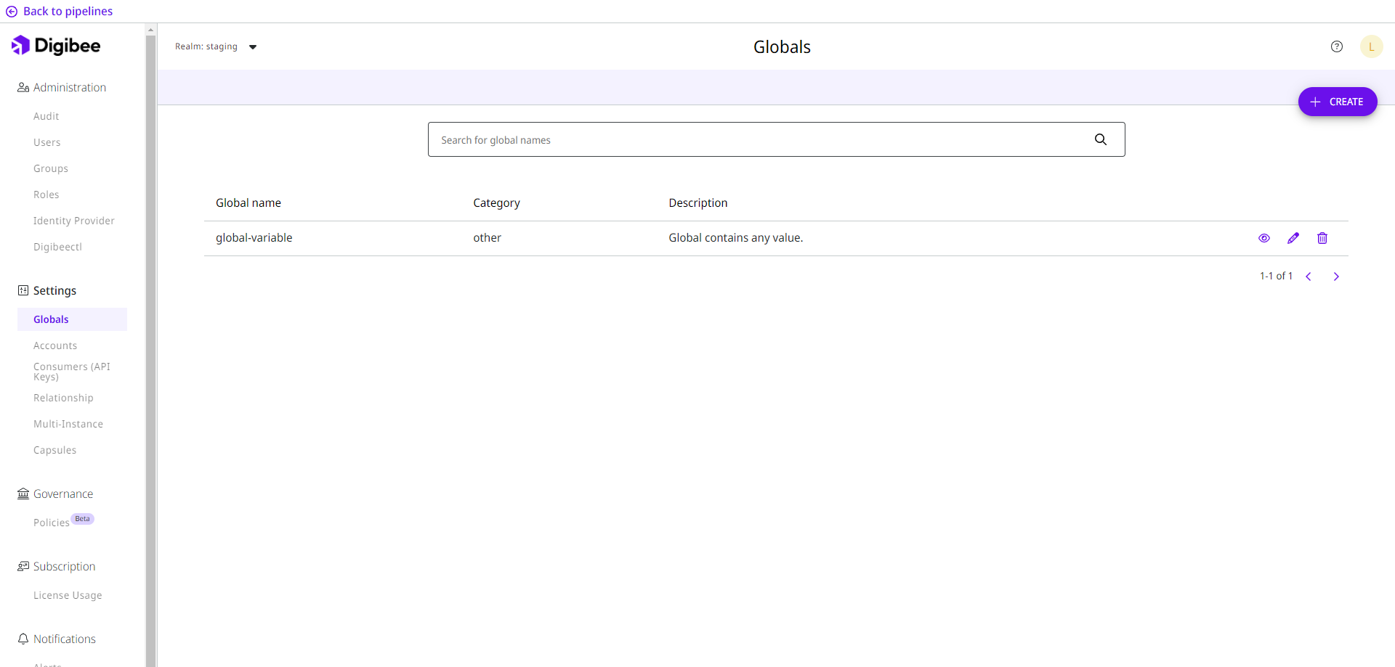Edit global-variable with the pencil icon

tap(1293, 238)
